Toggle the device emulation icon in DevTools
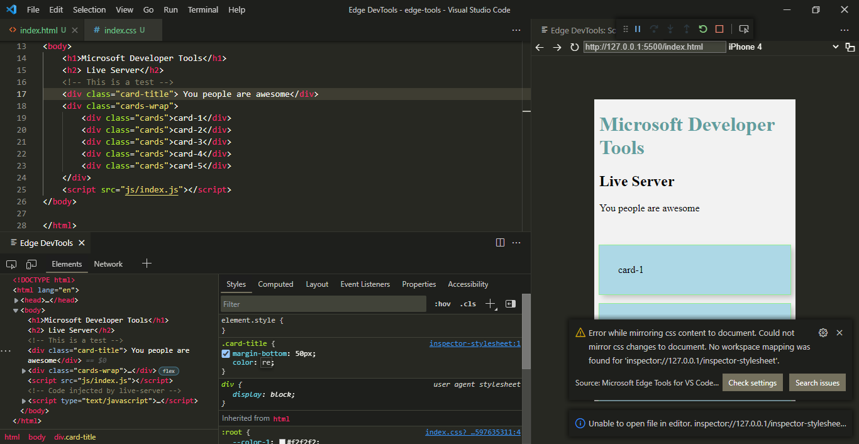Viewport: 859px width, 444px height. tap(31, 264)
